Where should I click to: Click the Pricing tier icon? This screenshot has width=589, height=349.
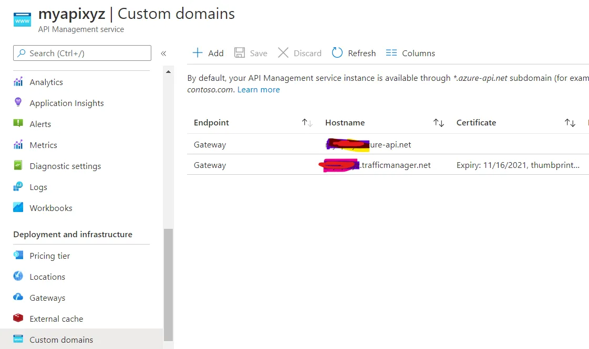point(18,256)
